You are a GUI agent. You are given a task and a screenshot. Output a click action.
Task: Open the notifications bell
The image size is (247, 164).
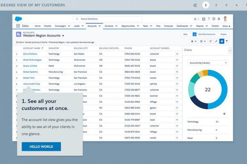pyautogui.click(x=219, y=19)
